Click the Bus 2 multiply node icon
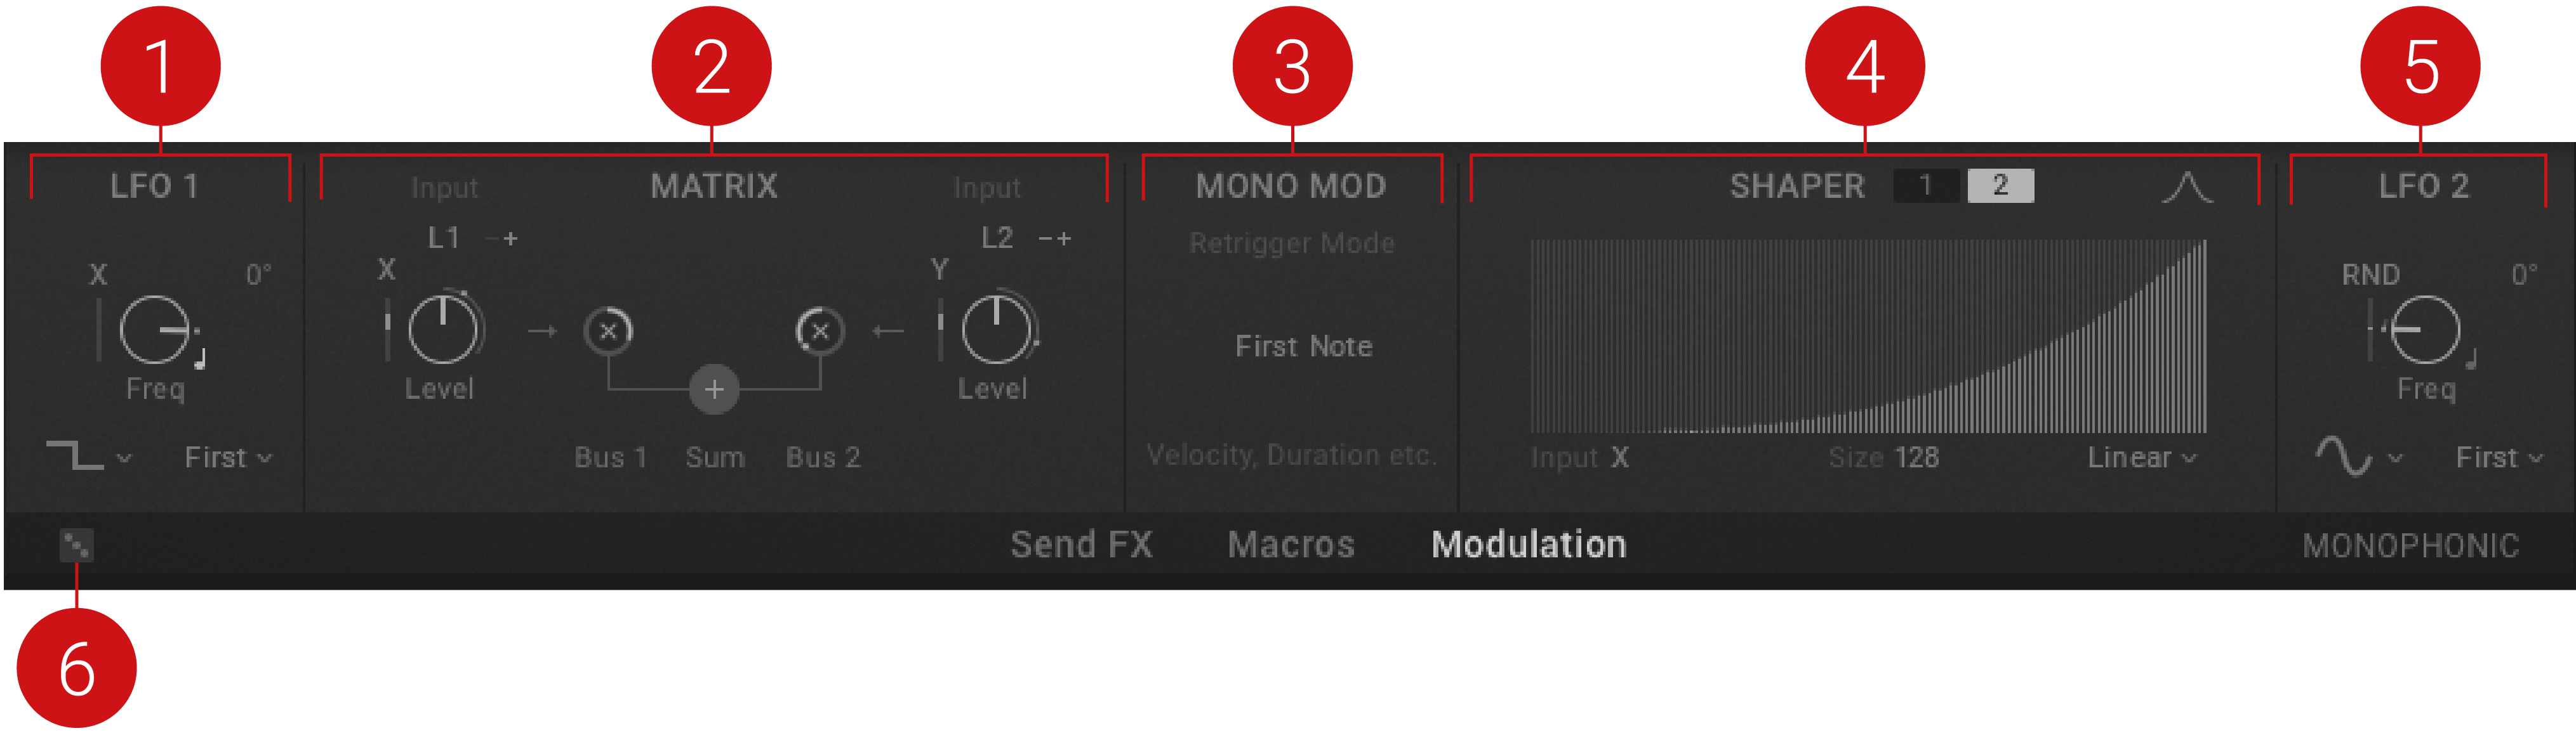The width and height of the screenshot is (2576, 733). coord(820,330)
